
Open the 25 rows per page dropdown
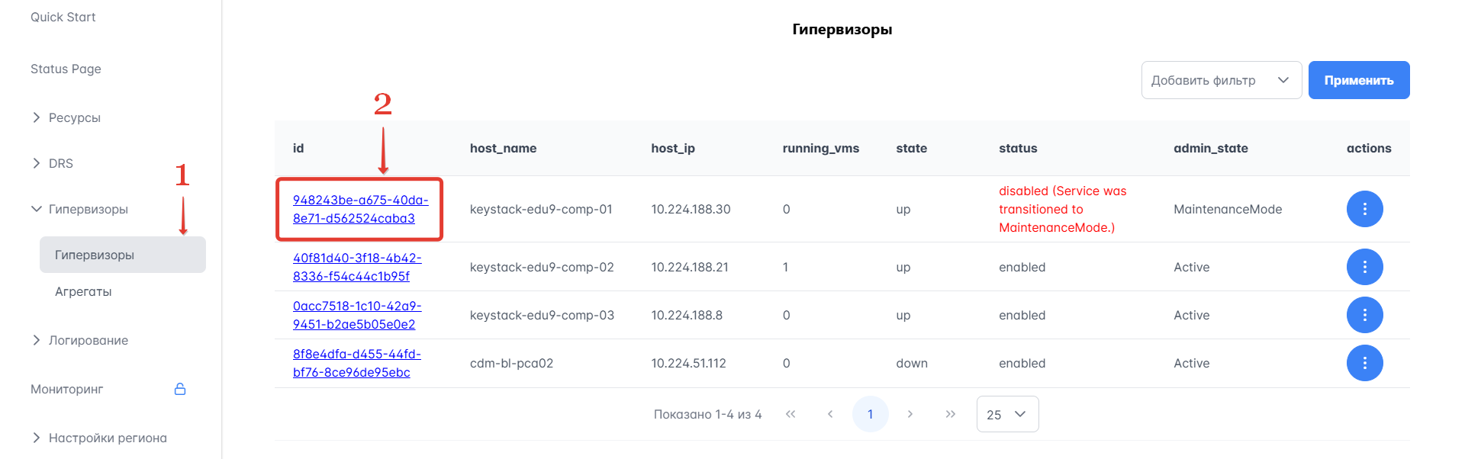click(x=1006, y=414)
